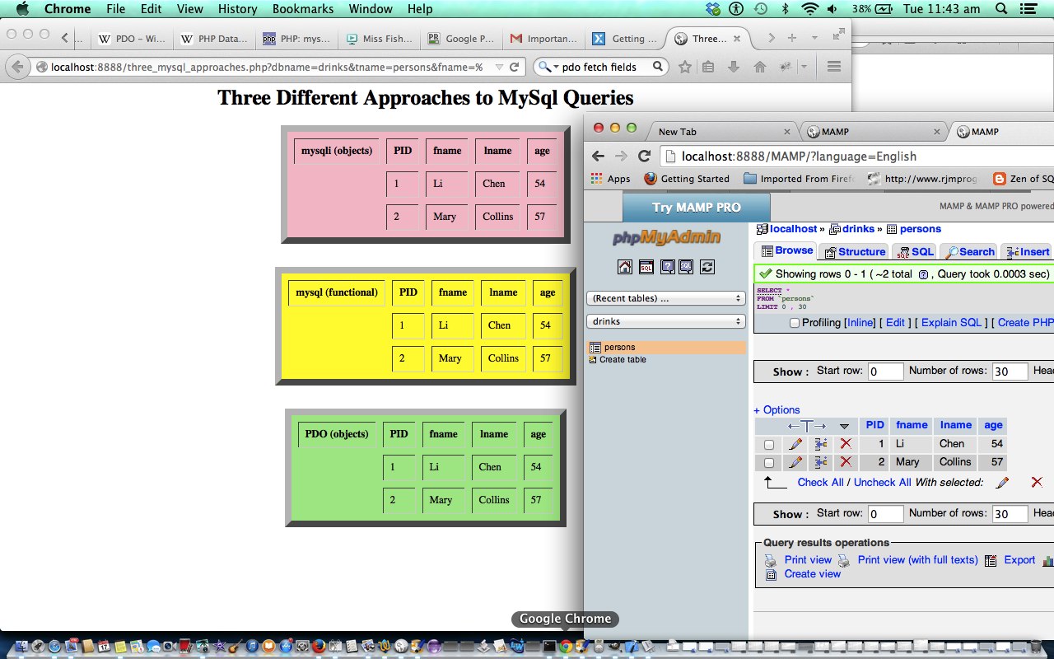Open the drinks database dropdown

click(x=665, y=321)
